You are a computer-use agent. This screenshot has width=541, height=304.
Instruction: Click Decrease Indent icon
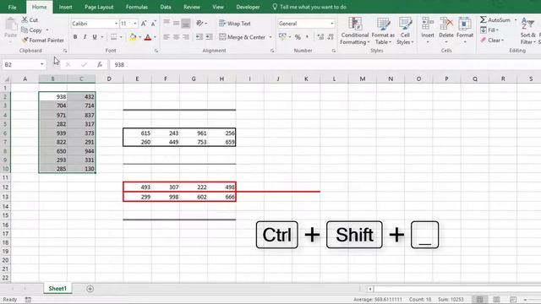point(199,37)
